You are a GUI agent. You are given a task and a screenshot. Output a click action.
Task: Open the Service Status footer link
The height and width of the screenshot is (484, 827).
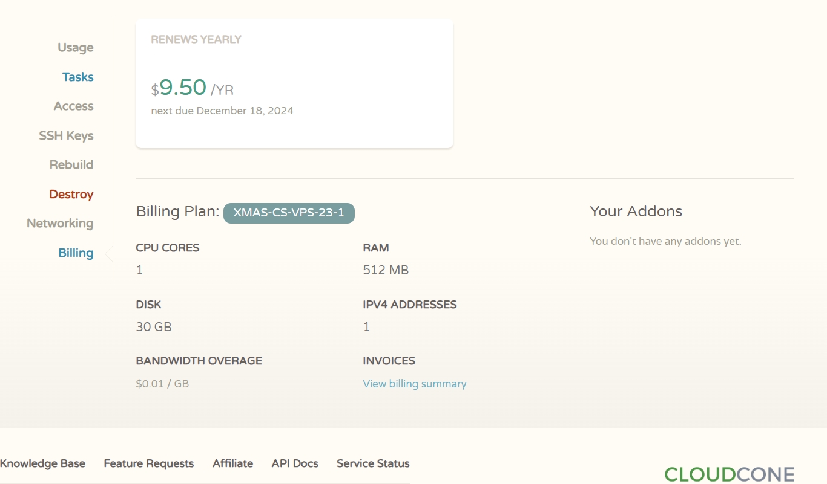coord(373,463)
